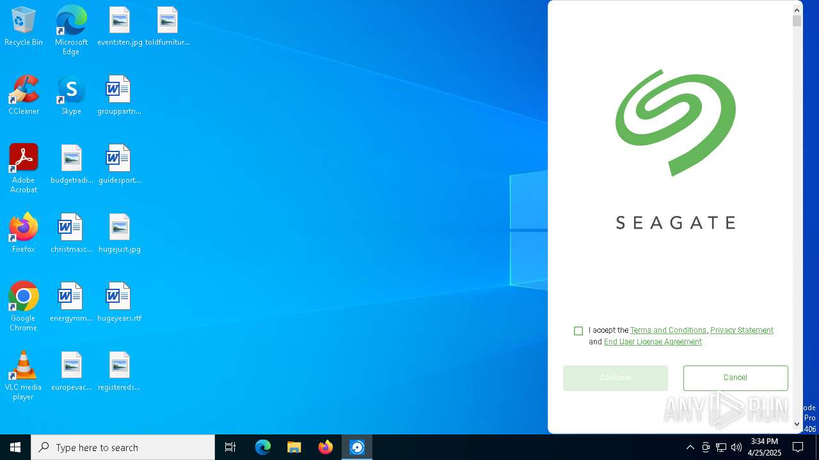Select the guidesport... Word document
Screen dimensions: 819x460
tap(119, 165)
